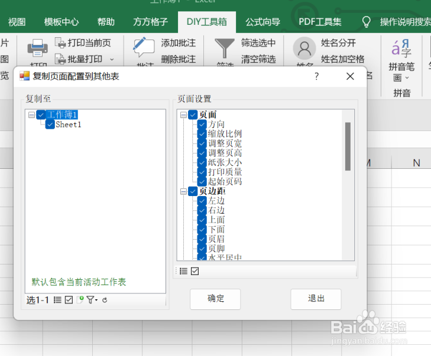Uncheck the 起始页码 checkbox
This screenshot has height=356, width=431.
(x=202, y=181)
